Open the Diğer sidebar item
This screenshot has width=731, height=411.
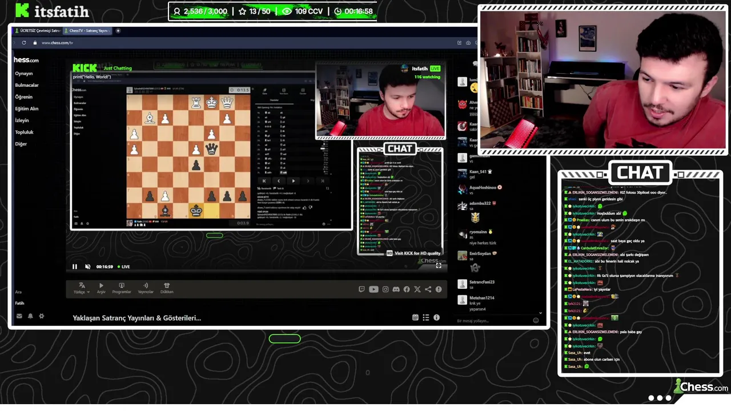[21, 144]
